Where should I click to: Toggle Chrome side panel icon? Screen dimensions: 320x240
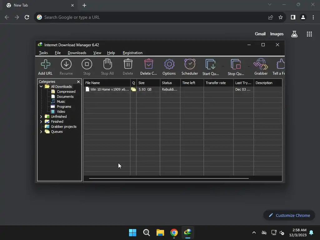coord(293,17)
